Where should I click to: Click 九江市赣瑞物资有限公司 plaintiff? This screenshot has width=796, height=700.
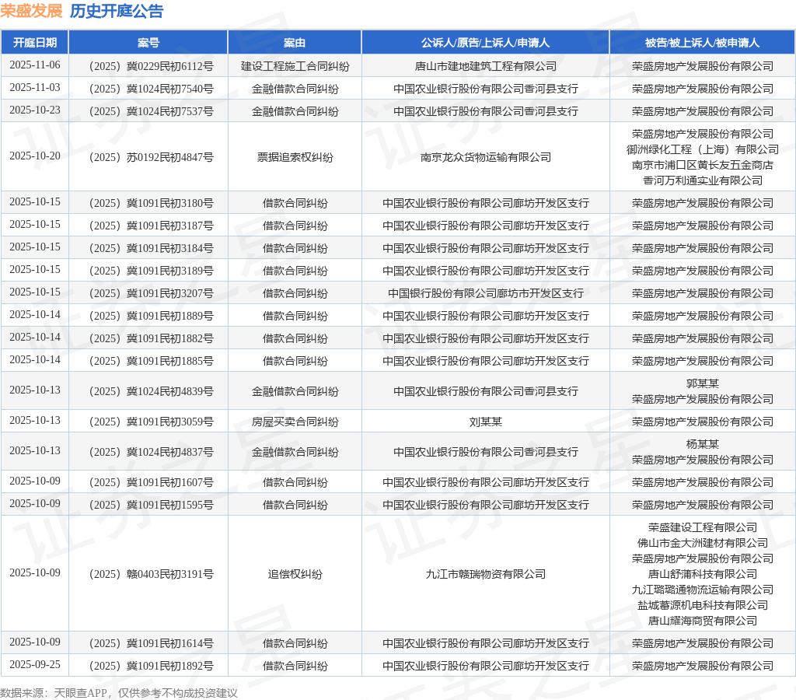tap(485, 574)
